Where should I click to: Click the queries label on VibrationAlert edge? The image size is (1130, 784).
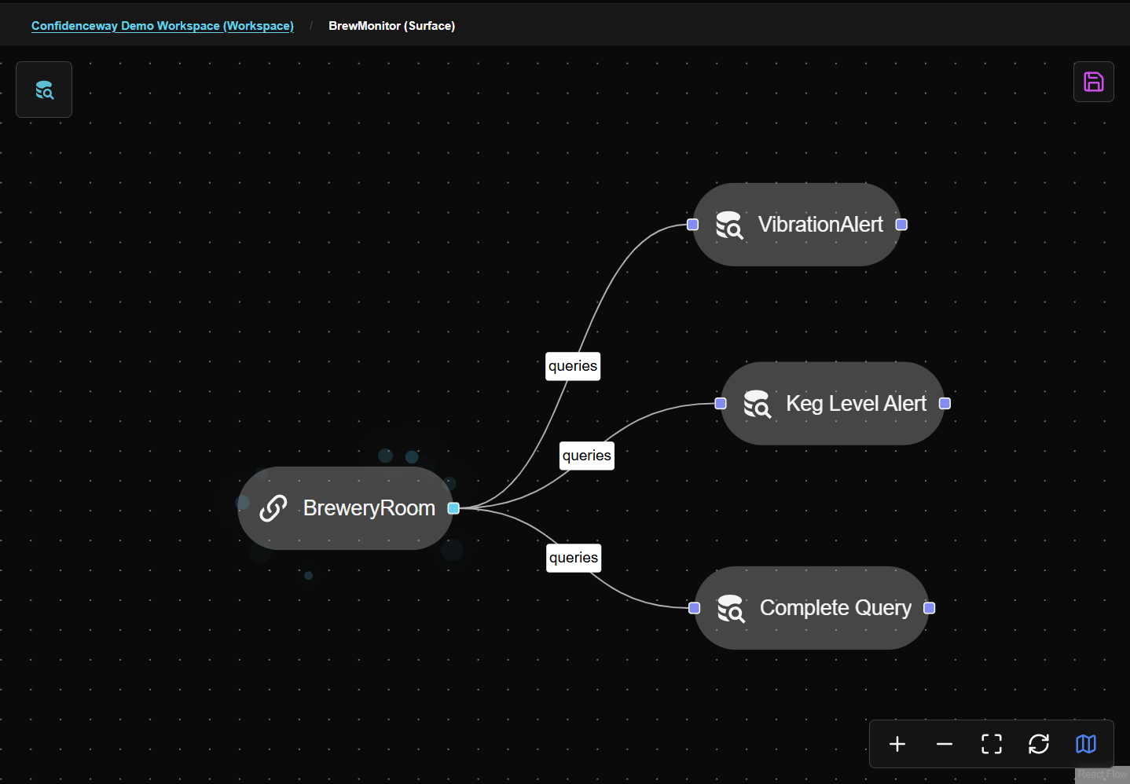(x=573, y=366)
